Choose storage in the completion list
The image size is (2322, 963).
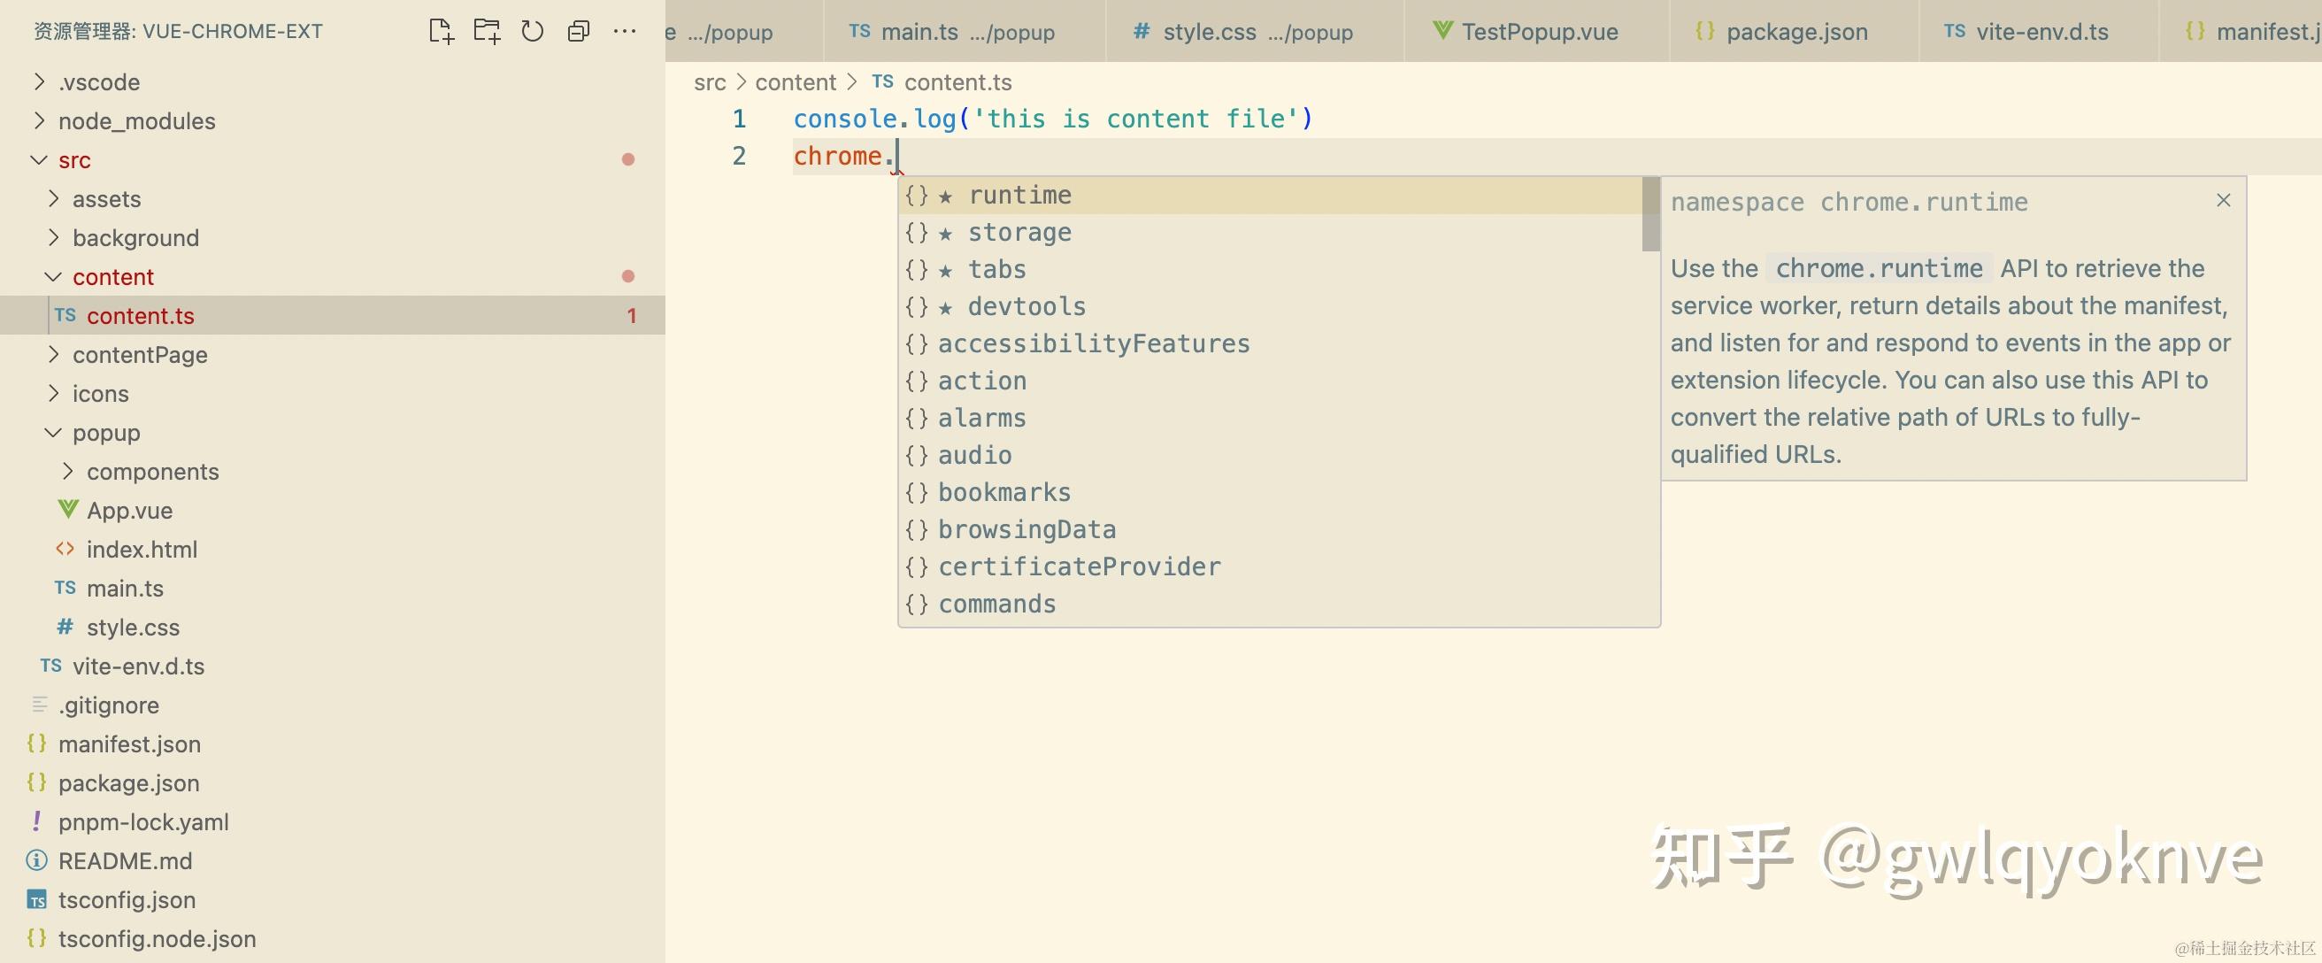pyautogui.click(x=1019, y=232)
